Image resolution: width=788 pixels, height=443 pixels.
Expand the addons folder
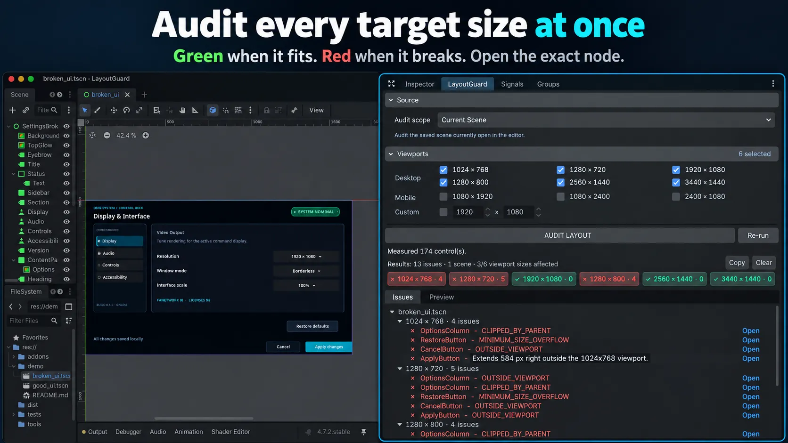[x=13, y=357]
